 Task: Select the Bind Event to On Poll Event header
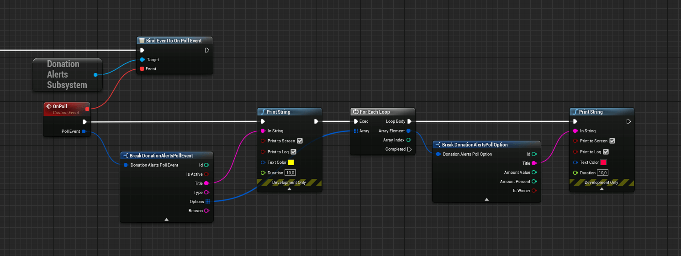coord(174,41)
